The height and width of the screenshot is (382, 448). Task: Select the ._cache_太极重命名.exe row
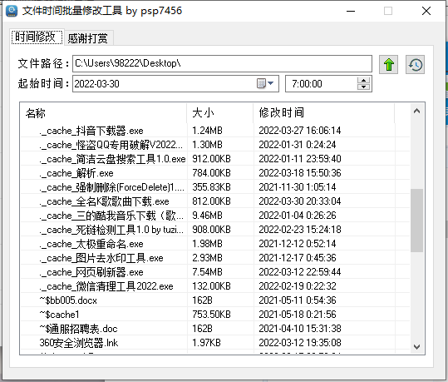215,244
